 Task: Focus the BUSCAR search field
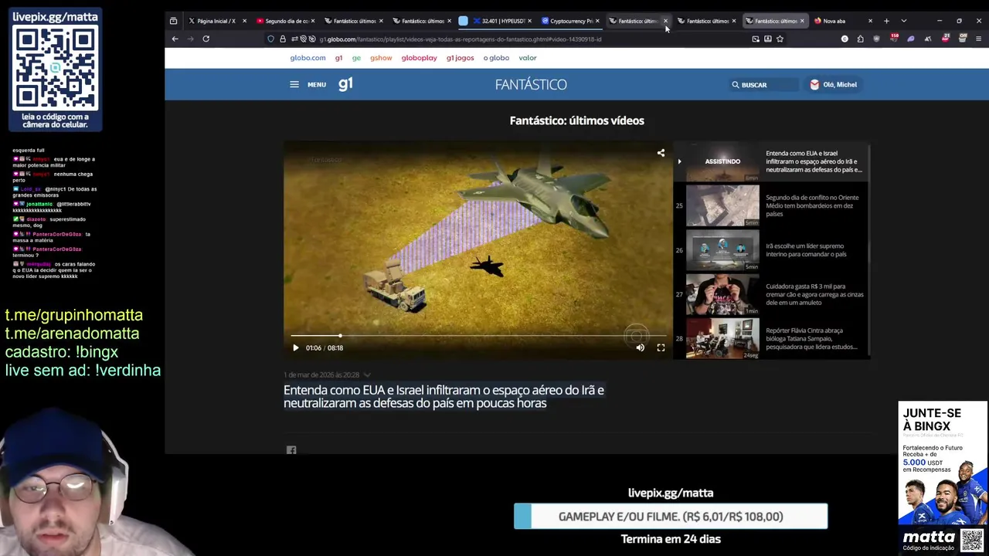point(763,85)
